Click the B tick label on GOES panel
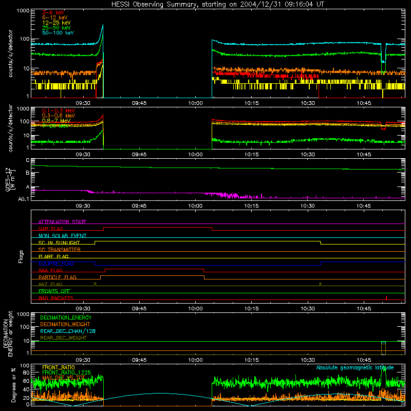This screenshot has width=411, height=411. [28, 173]
